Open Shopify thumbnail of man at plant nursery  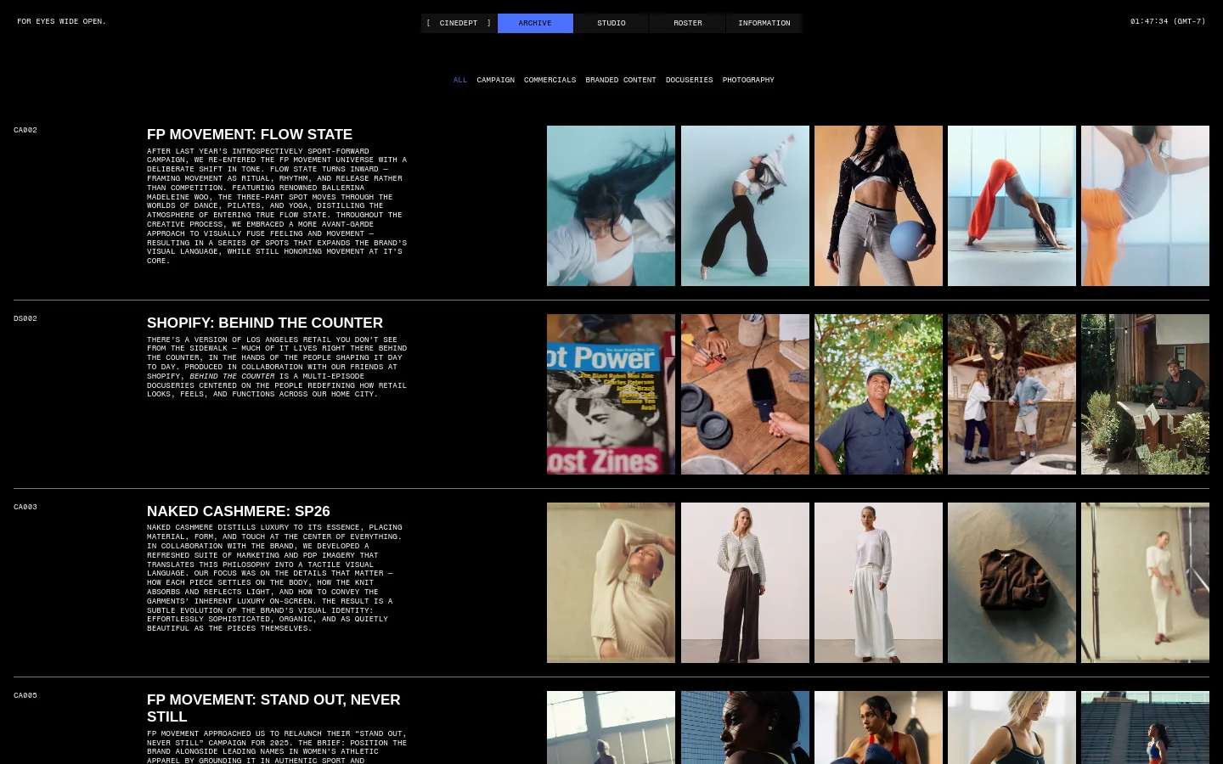[x=1145, y=394]
